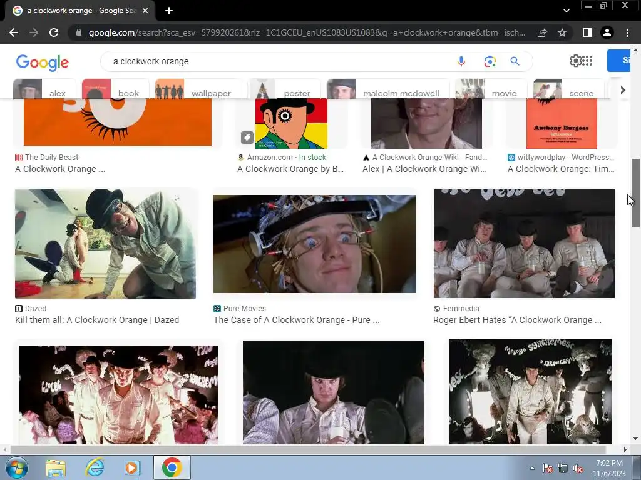Open the Femmedia milk bar image
The width and height of the screenshot is (641, 480).
[x=524, y=244]
